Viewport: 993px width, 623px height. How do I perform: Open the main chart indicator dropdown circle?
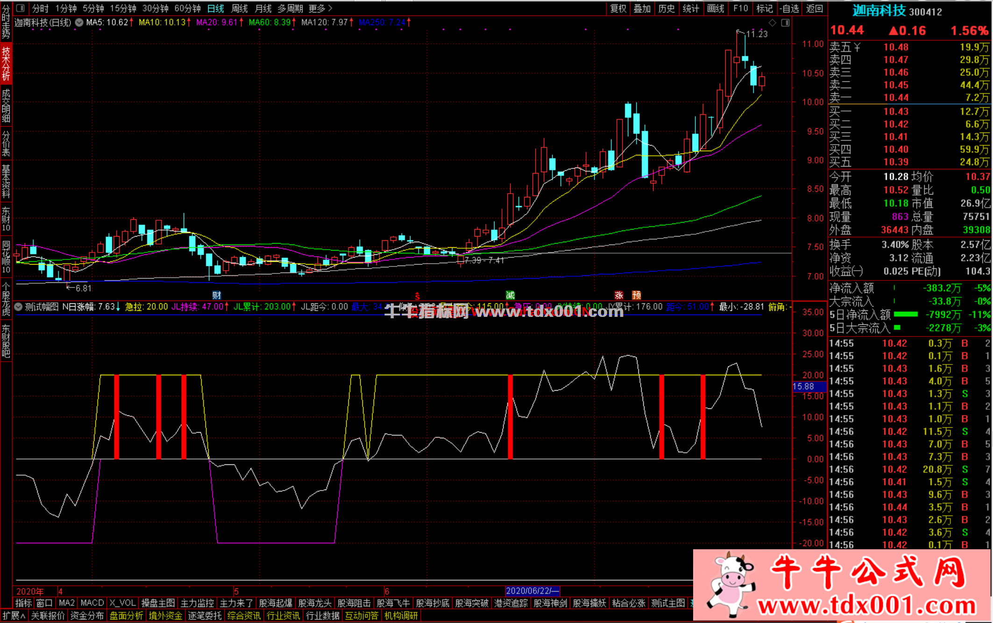(79, 22)
